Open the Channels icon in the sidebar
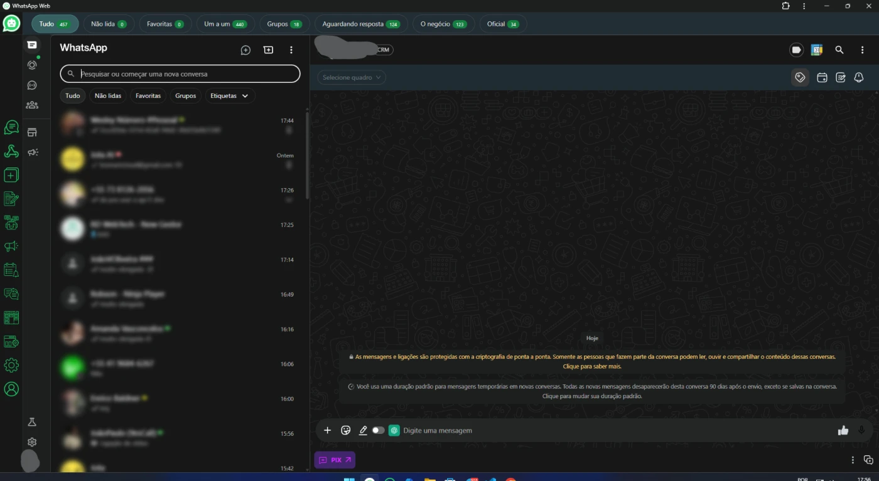 tap(32, 85)
